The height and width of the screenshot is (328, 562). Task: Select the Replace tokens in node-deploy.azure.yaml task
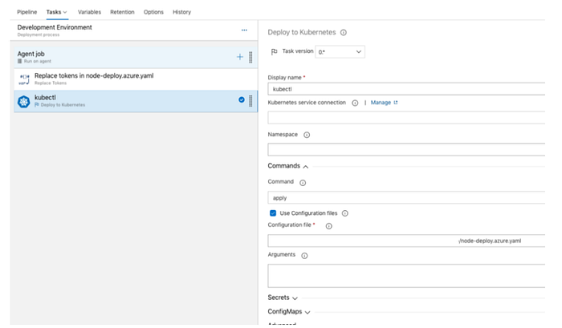(x=136, y=79)
